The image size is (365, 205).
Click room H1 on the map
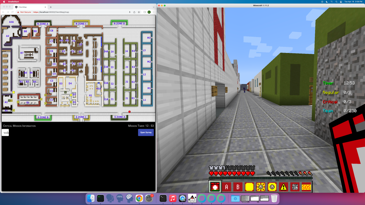click(x=90, y=95)
